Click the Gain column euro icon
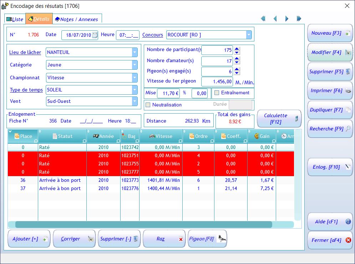The image size is (355, 264). pos(256,136)
